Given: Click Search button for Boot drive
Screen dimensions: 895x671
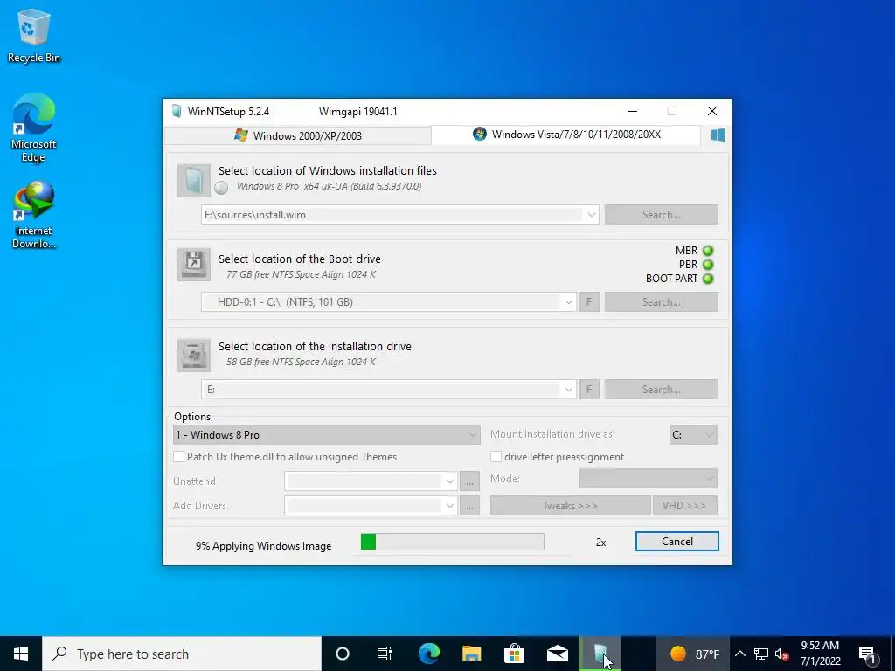Looking at the screenshot, I should point(661,302).
